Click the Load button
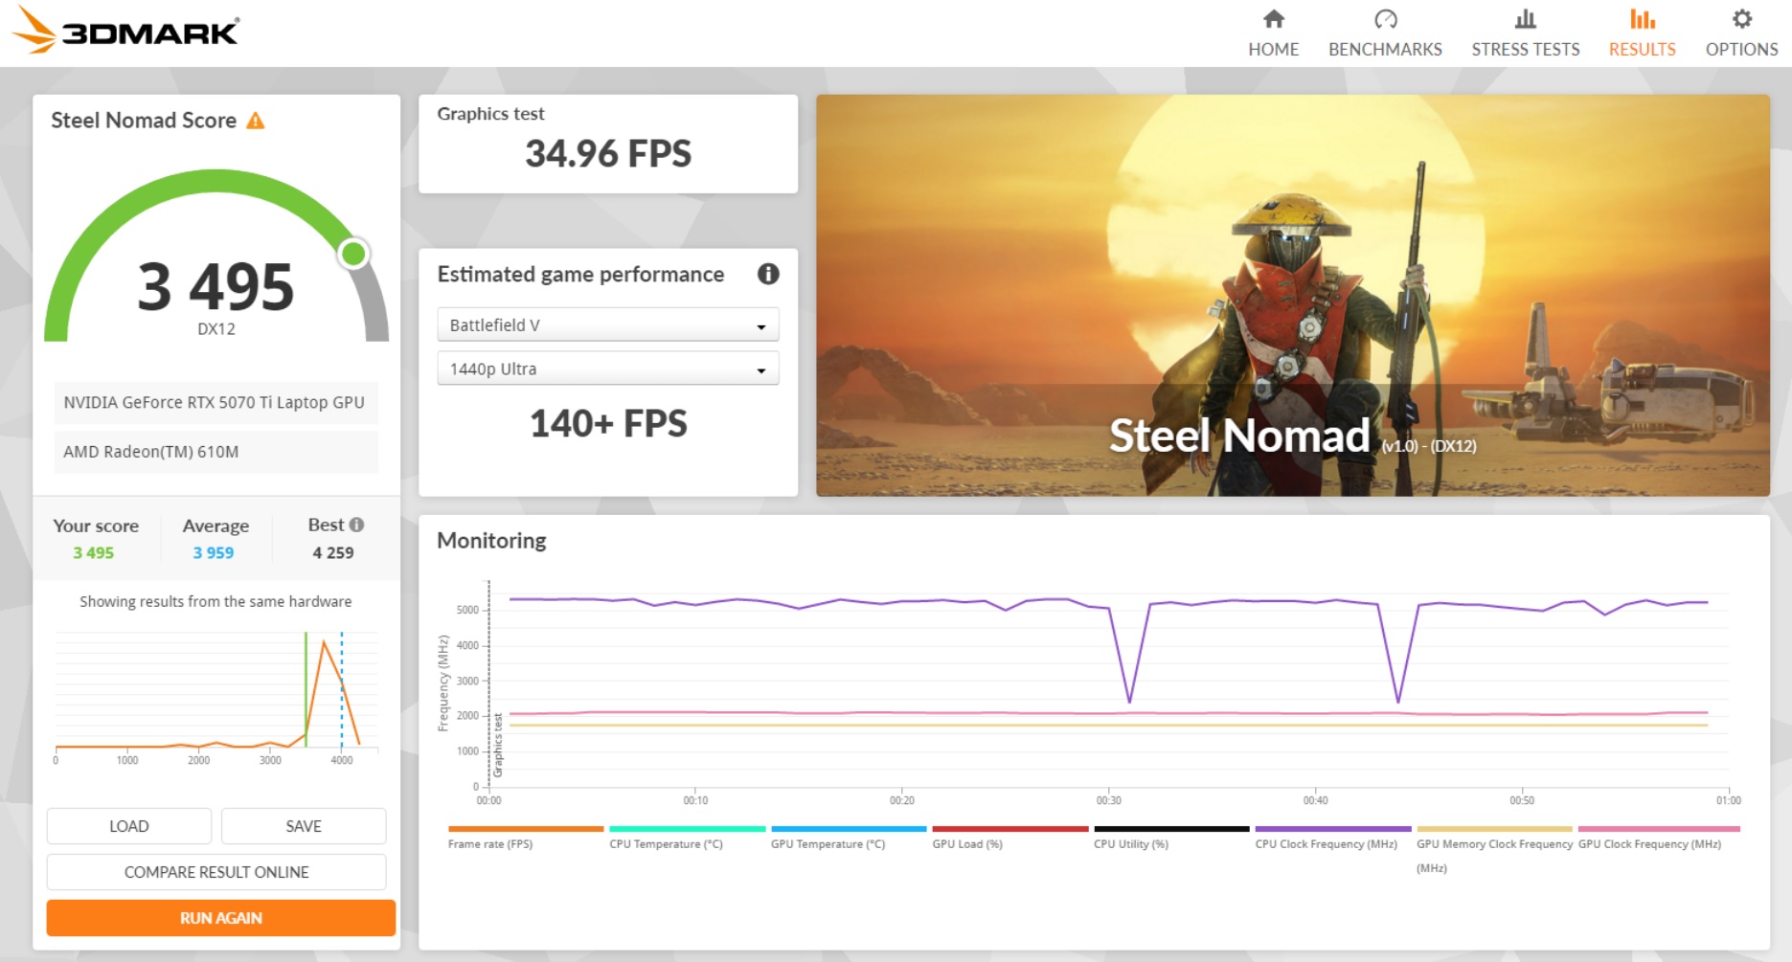This screenshot has height=962, width=1792. [129, 826]
